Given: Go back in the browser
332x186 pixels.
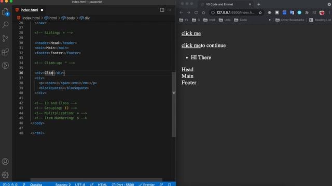Looking at the screenshot, I should (181, 12).
